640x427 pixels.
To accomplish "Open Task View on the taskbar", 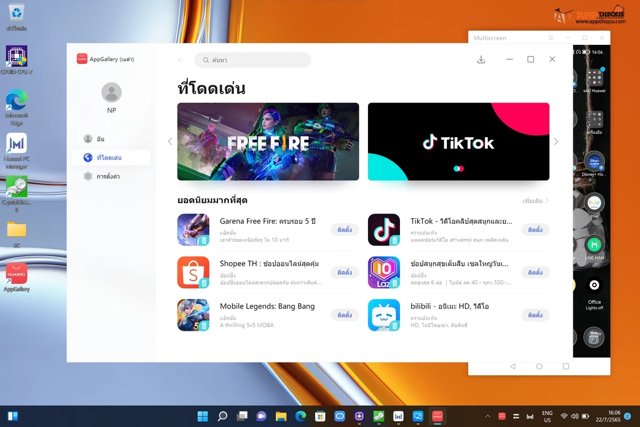I will (242, 416).
